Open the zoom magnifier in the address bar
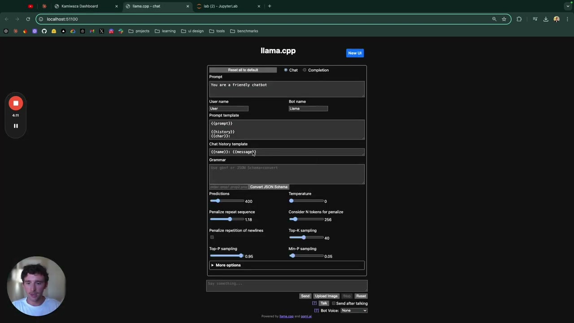This screenshot has width=574, height=323. coord(494,19)
